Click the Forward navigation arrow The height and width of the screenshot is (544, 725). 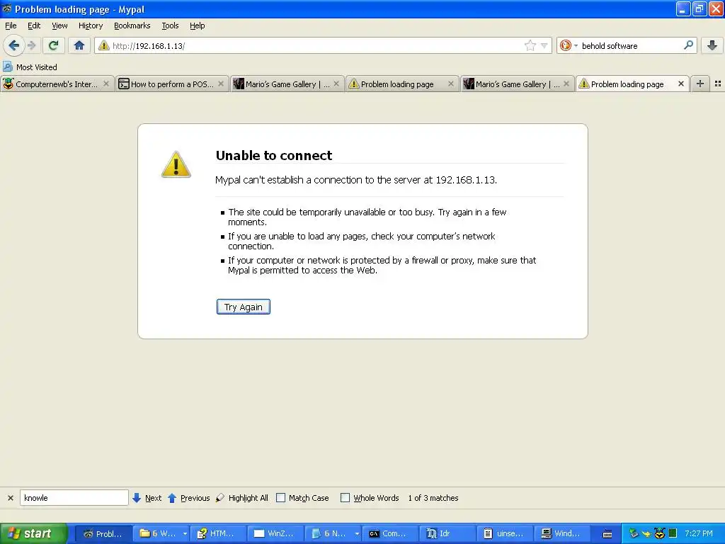[31, 45]
